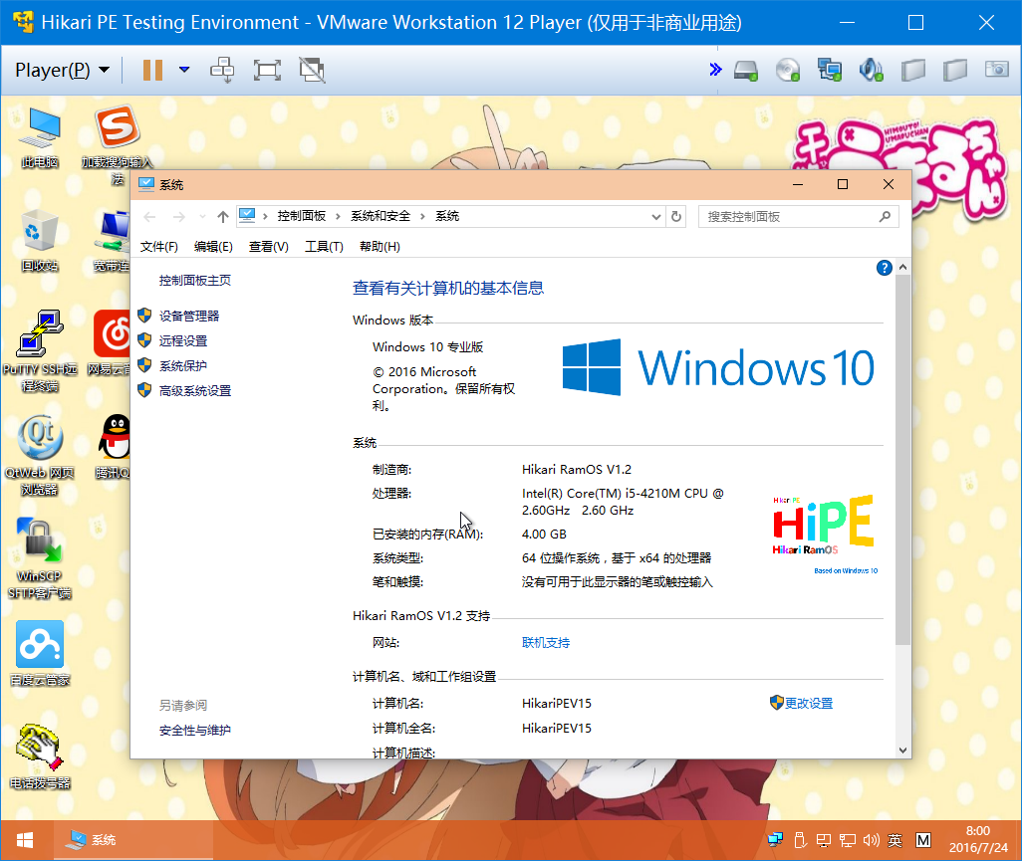Click the 控制面板 breadcrumb
1022x861 pixels.
[301, 216]
